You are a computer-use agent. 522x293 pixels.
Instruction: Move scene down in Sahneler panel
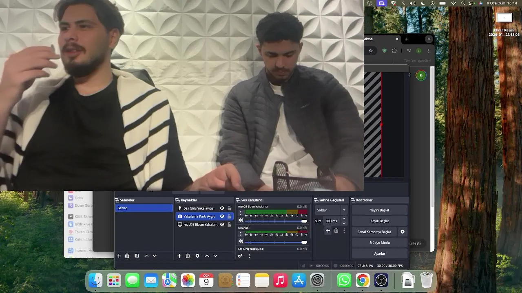coord(155,256)
